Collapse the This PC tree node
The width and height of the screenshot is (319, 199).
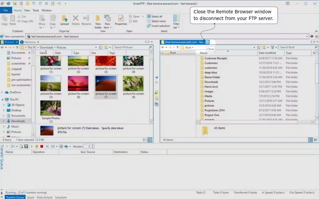click(2, 100)
